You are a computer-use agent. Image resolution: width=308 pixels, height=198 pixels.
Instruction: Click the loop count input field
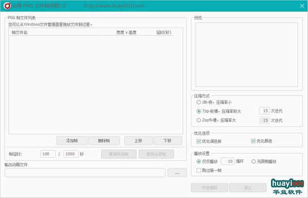[x=227, y=161]
